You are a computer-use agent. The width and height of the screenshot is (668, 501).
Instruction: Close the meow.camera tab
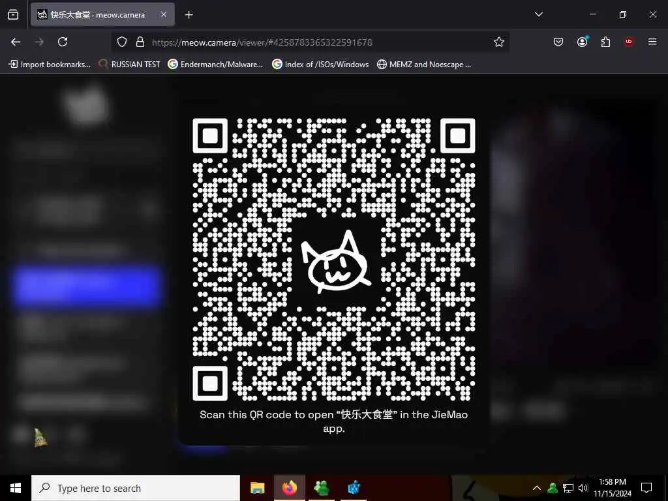(164, 14)
